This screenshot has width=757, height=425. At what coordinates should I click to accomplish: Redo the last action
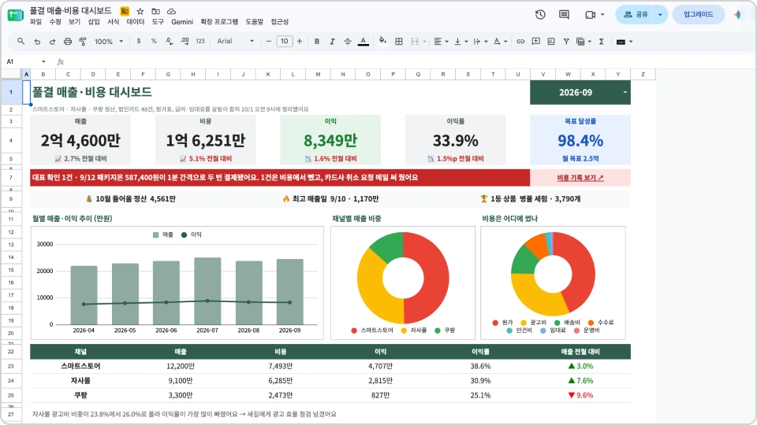pos(52,42)
